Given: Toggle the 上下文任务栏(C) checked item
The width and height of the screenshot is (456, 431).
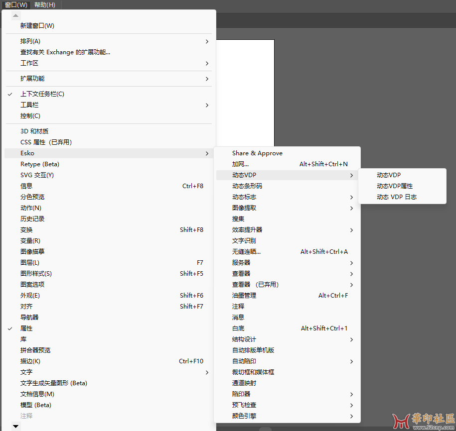Looking at the screenshot, I should pyautogui.click(x=42, y=94).
